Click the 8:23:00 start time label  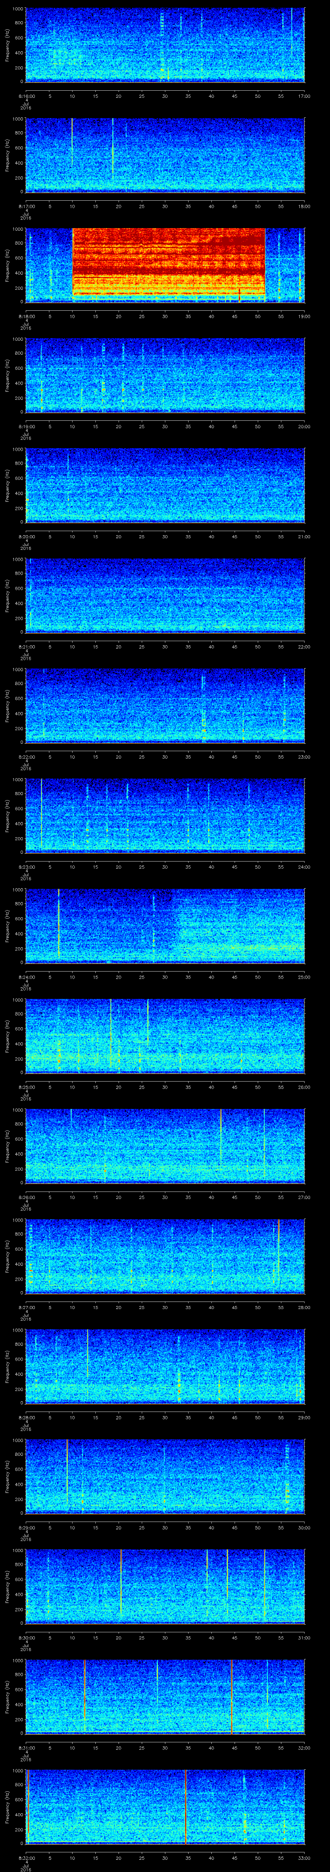(27, 867)
